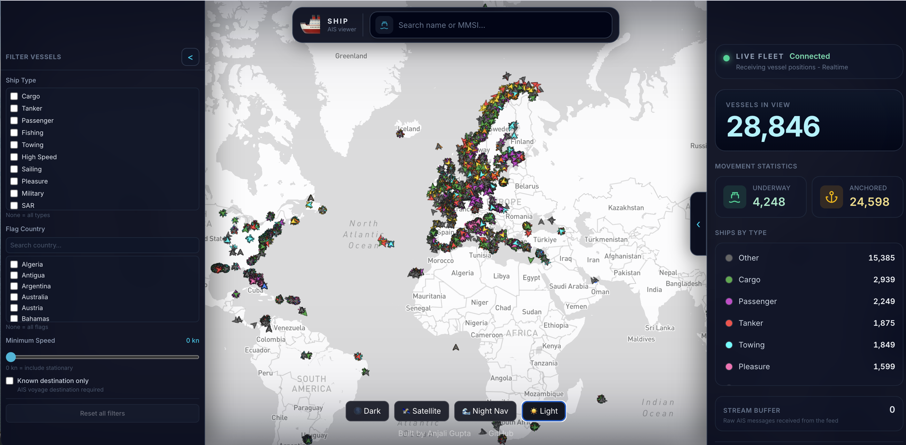Click the purple Passenger type dot
Image resolution: width=906 pixels, height=445 pixels.
click(729, 301)
